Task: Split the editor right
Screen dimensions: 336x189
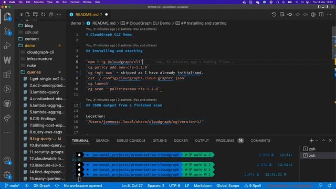Action: (x=321, y=14)
